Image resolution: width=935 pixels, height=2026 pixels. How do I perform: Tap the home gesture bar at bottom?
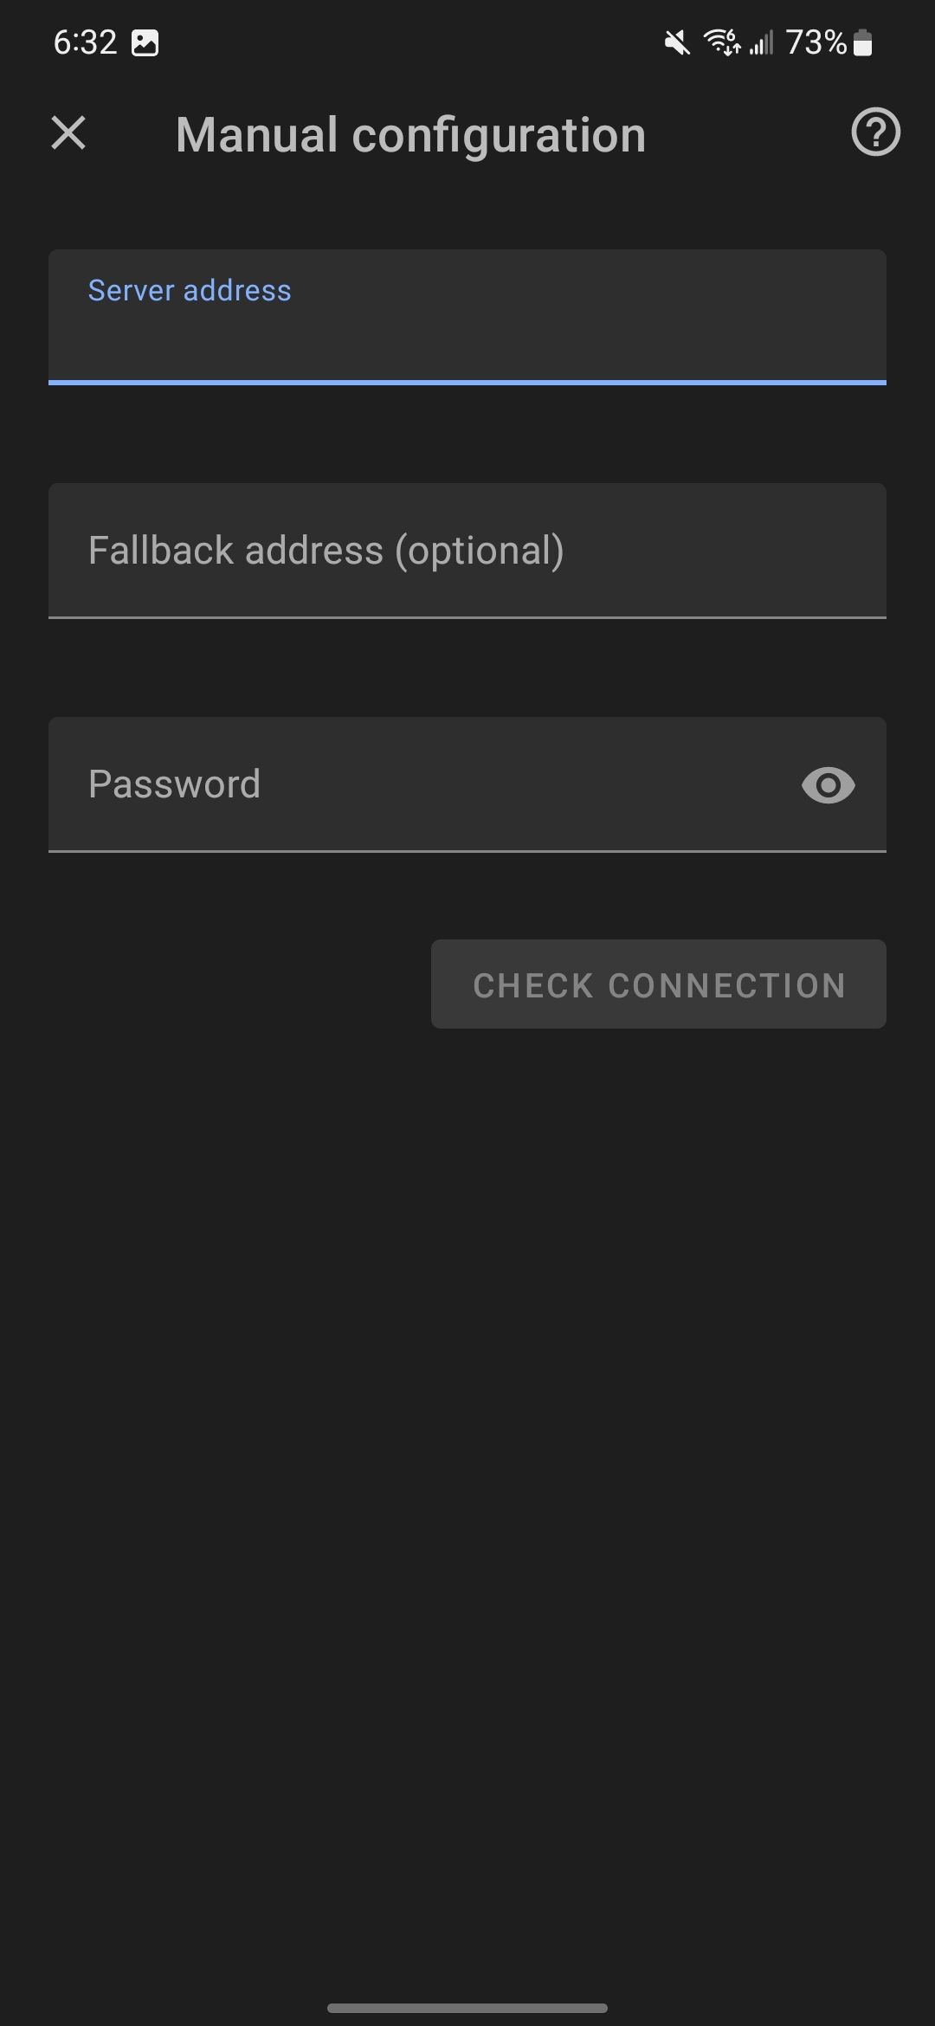(467, 2008)
